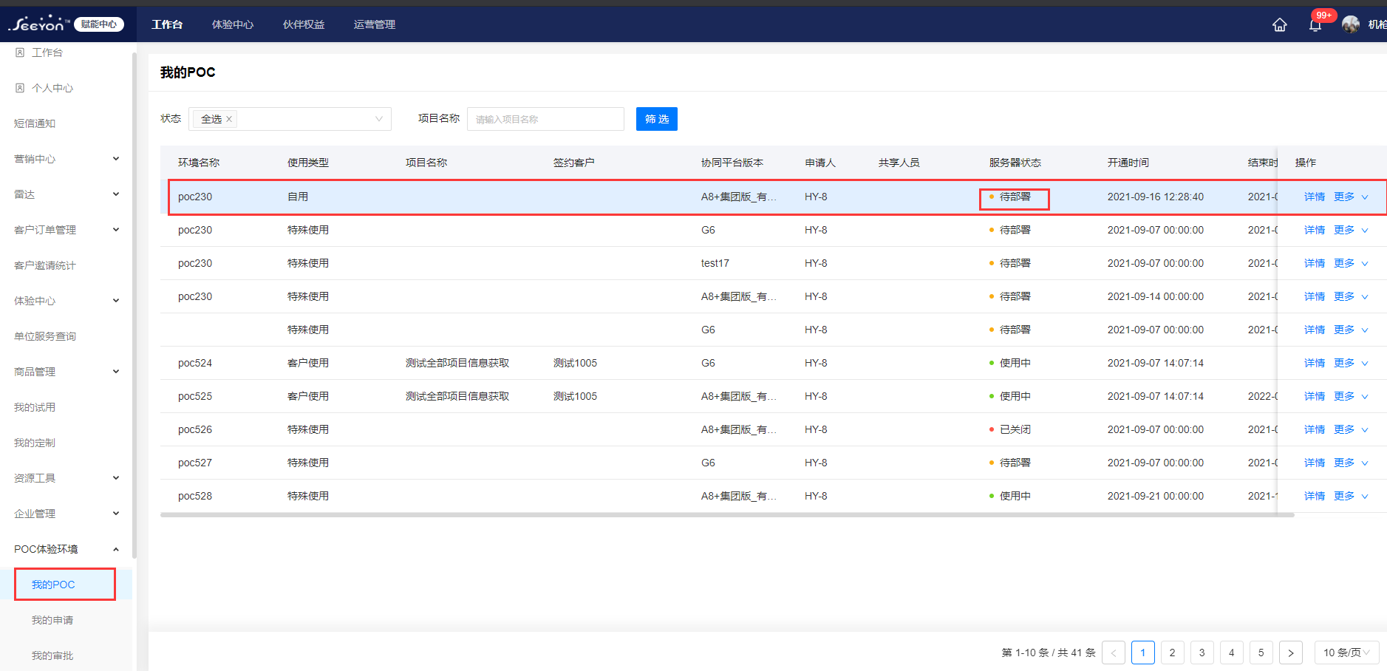Go to page 5

1261,653
